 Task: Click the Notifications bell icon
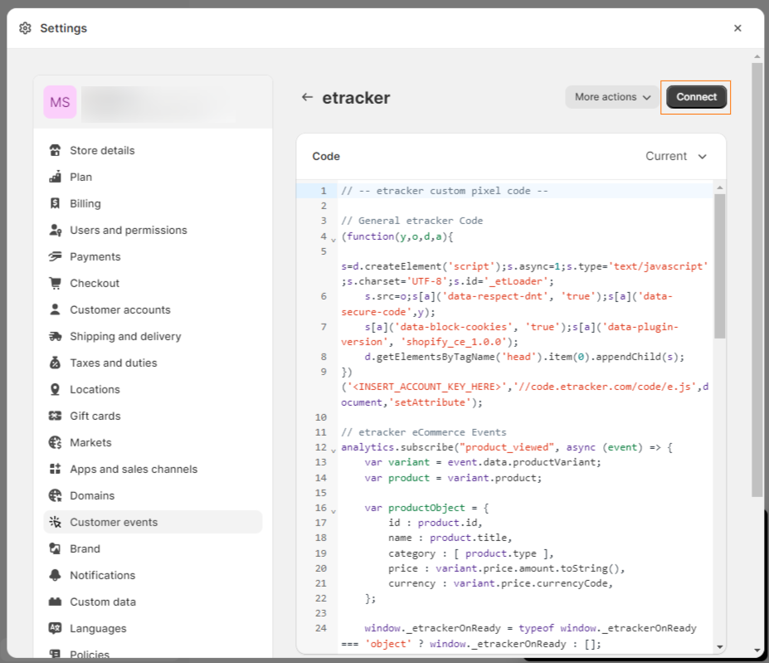click(x=55, y=575)
